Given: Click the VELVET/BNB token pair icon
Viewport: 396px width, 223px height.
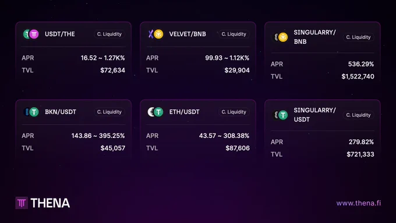Looking at the screenshot, I should coord(155,34).
